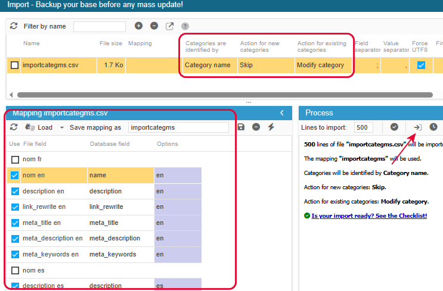Open the scheduled task clock icon

pos(433,127)
